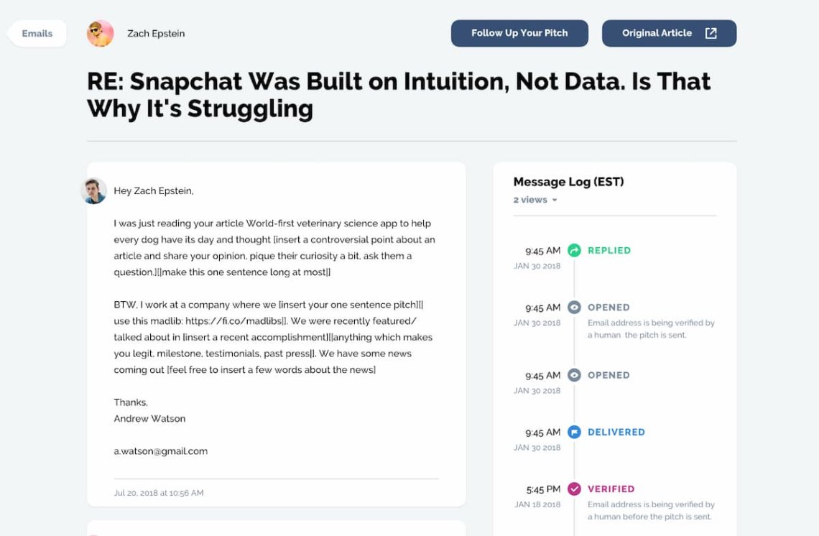The height and width of the screenshot is (536, 819).
Task: Click the magenta Verified checkmark icon
Action: click(574, 489)
